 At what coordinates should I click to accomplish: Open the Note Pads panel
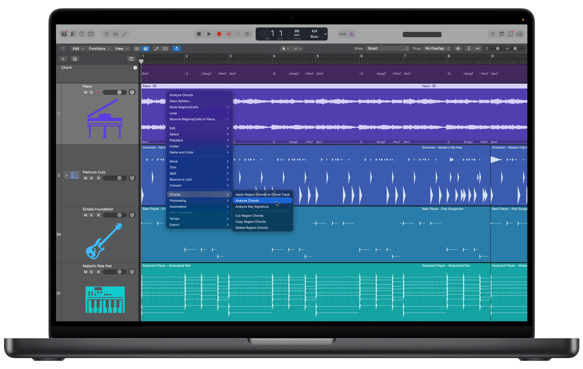[501, 34]
